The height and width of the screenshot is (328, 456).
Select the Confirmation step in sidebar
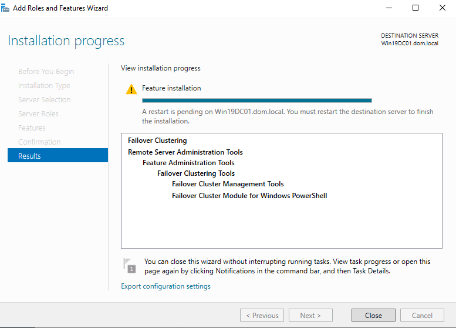pos(39,142)
